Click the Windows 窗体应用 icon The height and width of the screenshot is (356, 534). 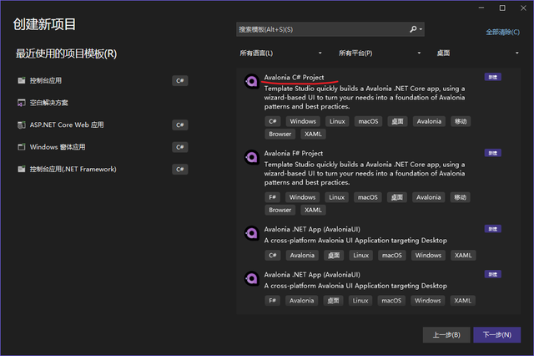(x=22, y=147)
